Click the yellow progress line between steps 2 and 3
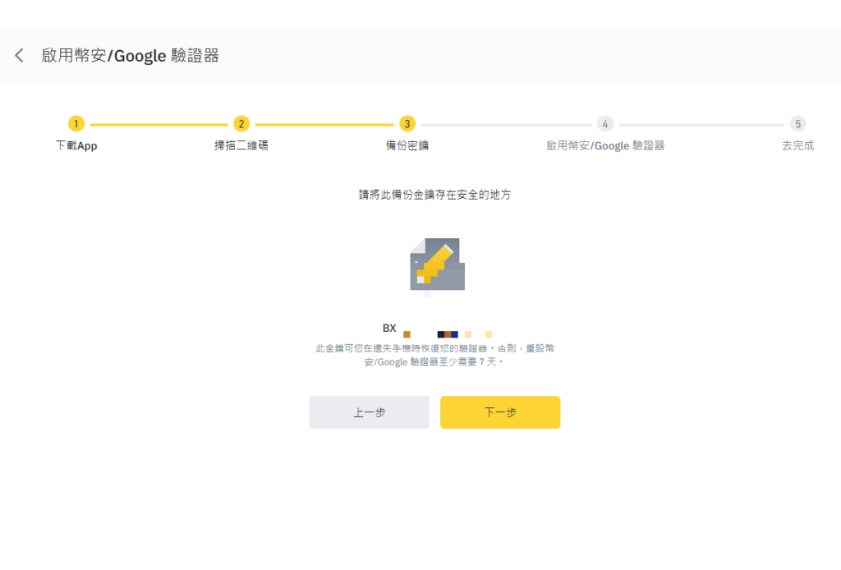 [x=324, y=123]
